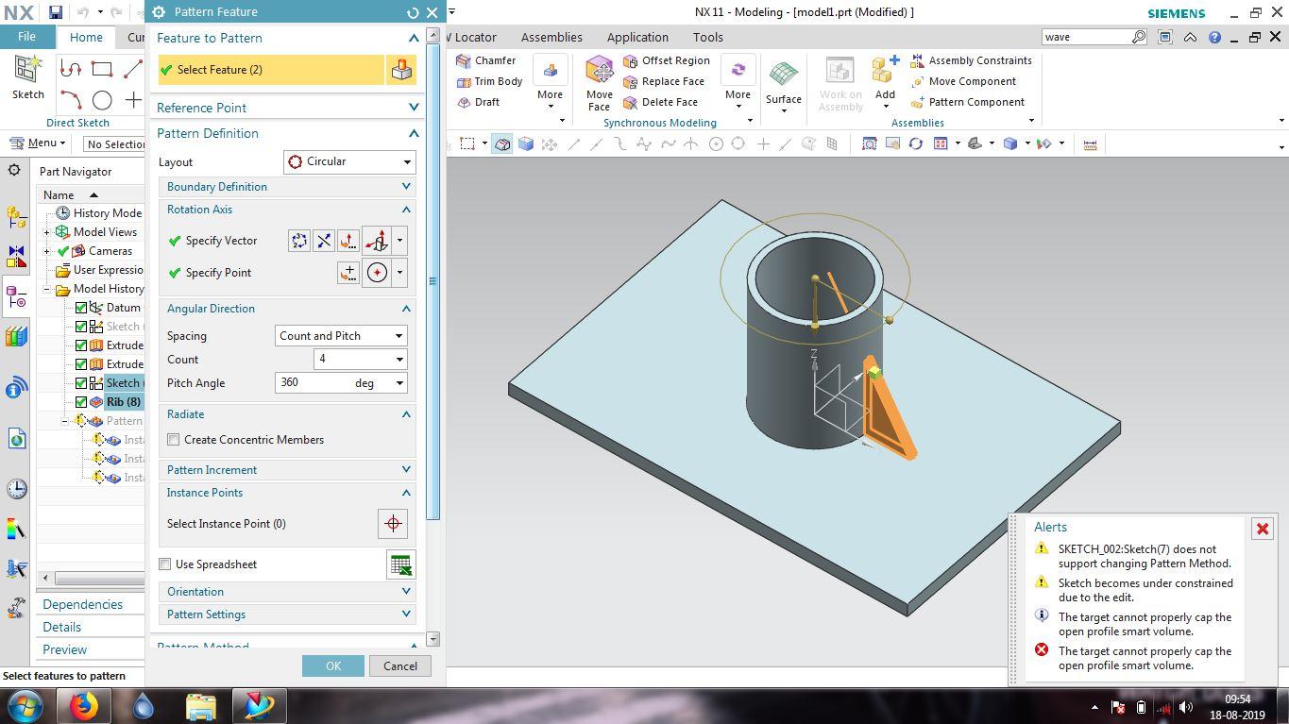This screenshot has height=724, width=1289.
Task: Switch to the Home ribbon tab
Action: coord(86,38)
